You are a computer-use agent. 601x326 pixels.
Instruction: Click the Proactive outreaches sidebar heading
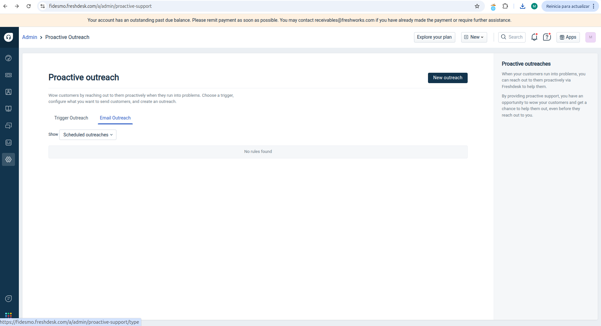526,64
